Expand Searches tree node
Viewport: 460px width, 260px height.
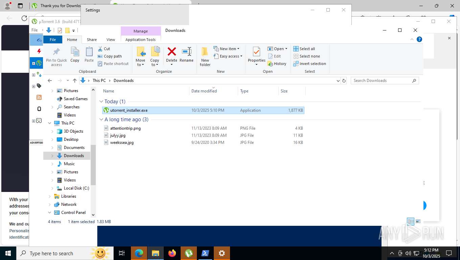click(x=52, y=107)
